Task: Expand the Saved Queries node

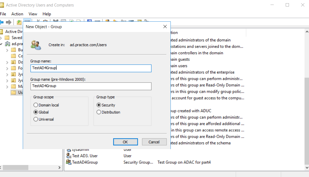Action: pos(1,38)
